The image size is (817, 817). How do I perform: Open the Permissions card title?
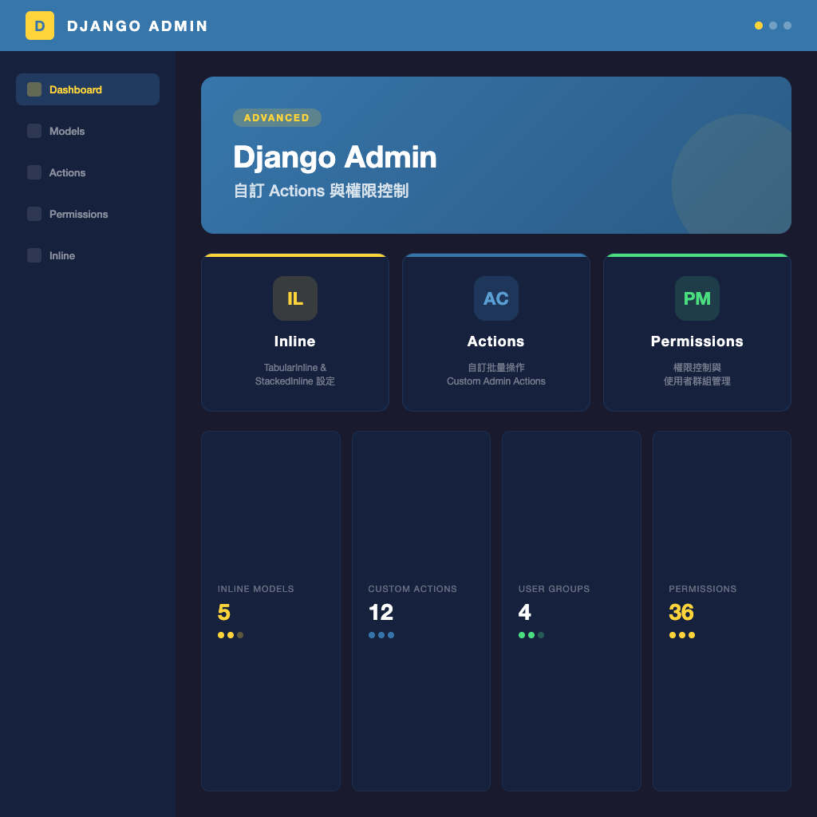point(697,341)
